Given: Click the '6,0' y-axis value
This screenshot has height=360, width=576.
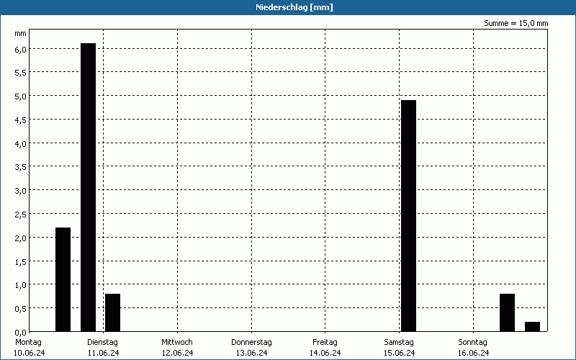Looking at the screenshot, I should tap(21, 50).
